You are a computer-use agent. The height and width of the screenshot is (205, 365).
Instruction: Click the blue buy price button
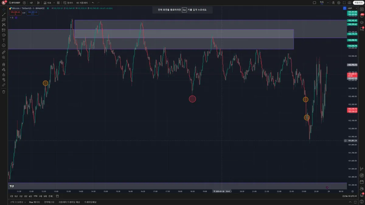[x=32, y=12]
